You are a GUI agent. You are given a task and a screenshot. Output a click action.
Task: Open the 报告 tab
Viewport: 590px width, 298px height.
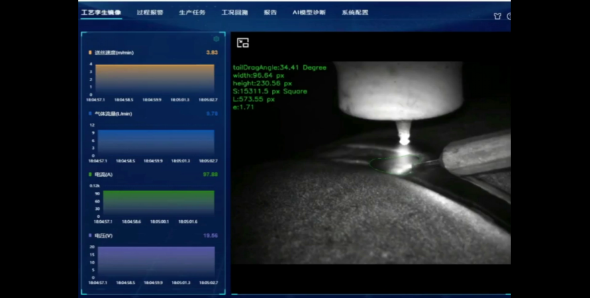271,12
